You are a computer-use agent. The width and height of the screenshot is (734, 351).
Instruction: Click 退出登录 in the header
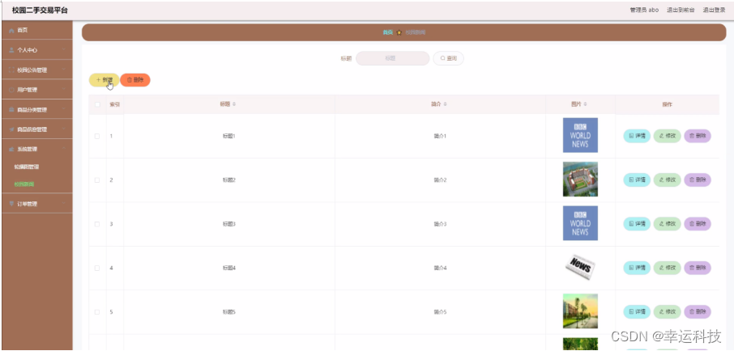(714, 10)
